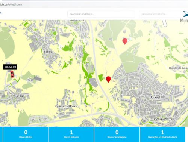188x142 pixels.
Task: Open the Riscos Tecnológicos counter tile
Action: (117, 135)
